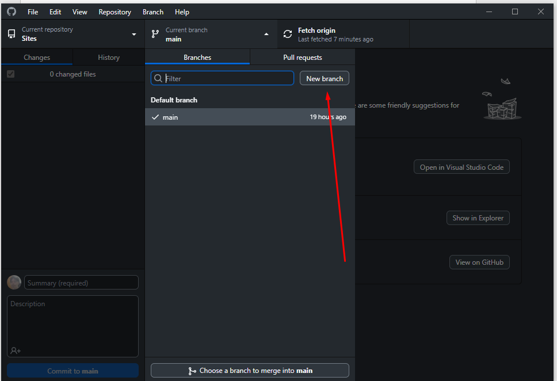Click the Default branch heading text

pyautogui.click(x=174, y=100)
